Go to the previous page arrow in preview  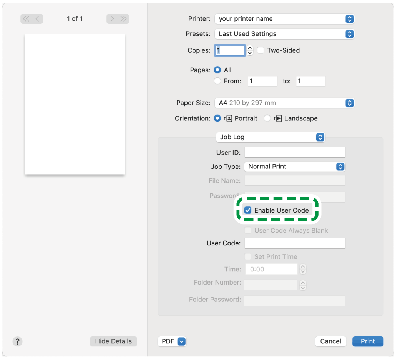(38, 19)
